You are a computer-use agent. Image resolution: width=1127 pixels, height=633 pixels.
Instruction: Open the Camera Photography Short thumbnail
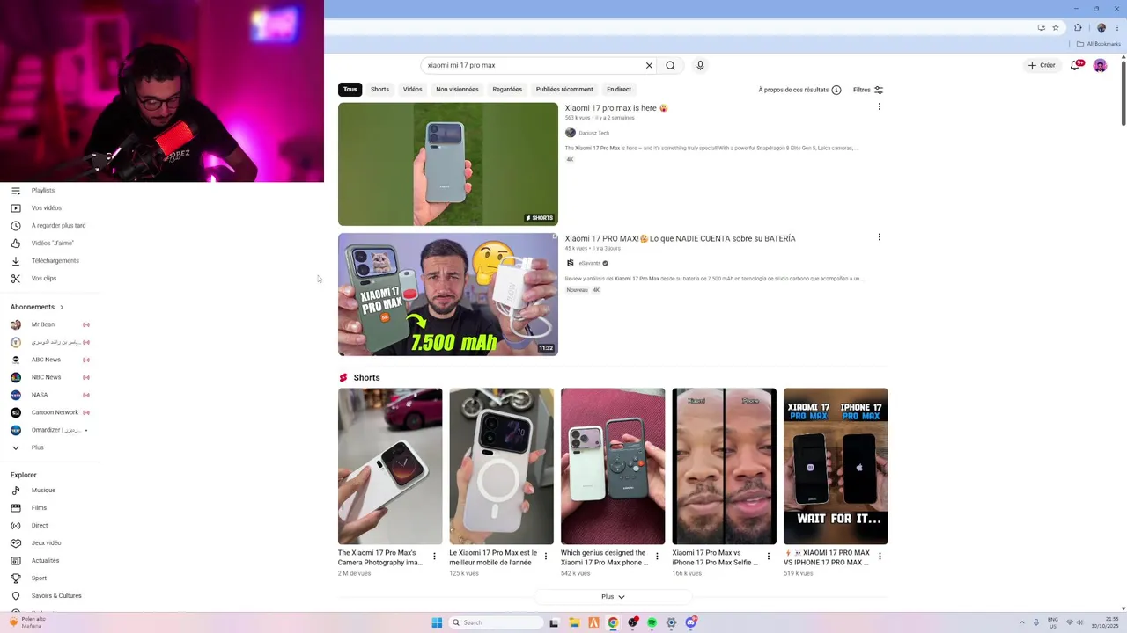click(390, 466)
